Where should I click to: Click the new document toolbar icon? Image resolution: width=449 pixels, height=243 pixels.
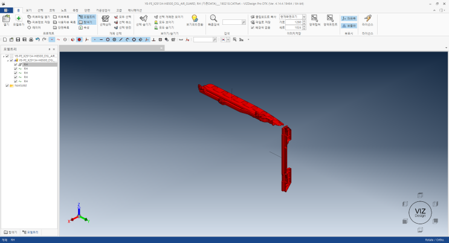tap(5, 39)
